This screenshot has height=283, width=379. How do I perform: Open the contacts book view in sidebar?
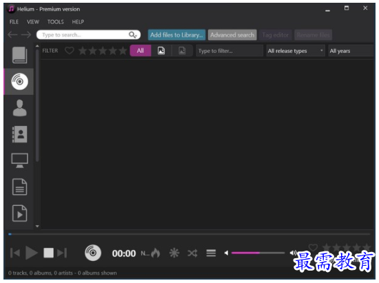point(19,134)
